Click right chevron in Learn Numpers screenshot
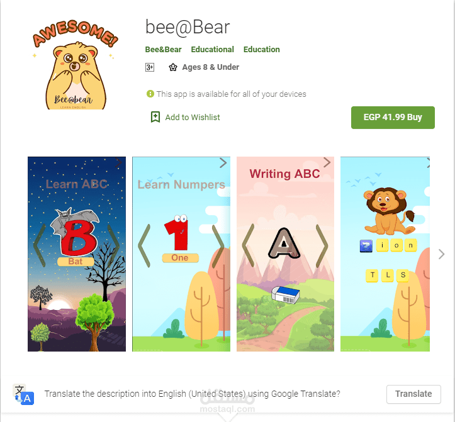The image size is (455, 422). [x=218, y=245]
